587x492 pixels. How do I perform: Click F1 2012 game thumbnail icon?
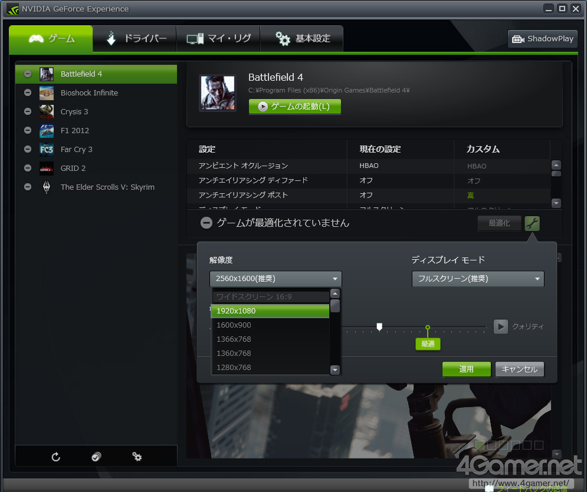[47, 130]
